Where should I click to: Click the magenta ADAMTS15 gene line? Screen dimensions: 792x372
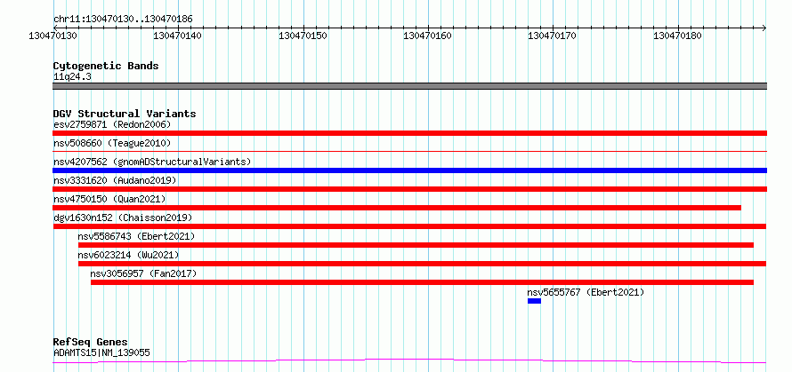pyautogui.click(x=409, y=361)
